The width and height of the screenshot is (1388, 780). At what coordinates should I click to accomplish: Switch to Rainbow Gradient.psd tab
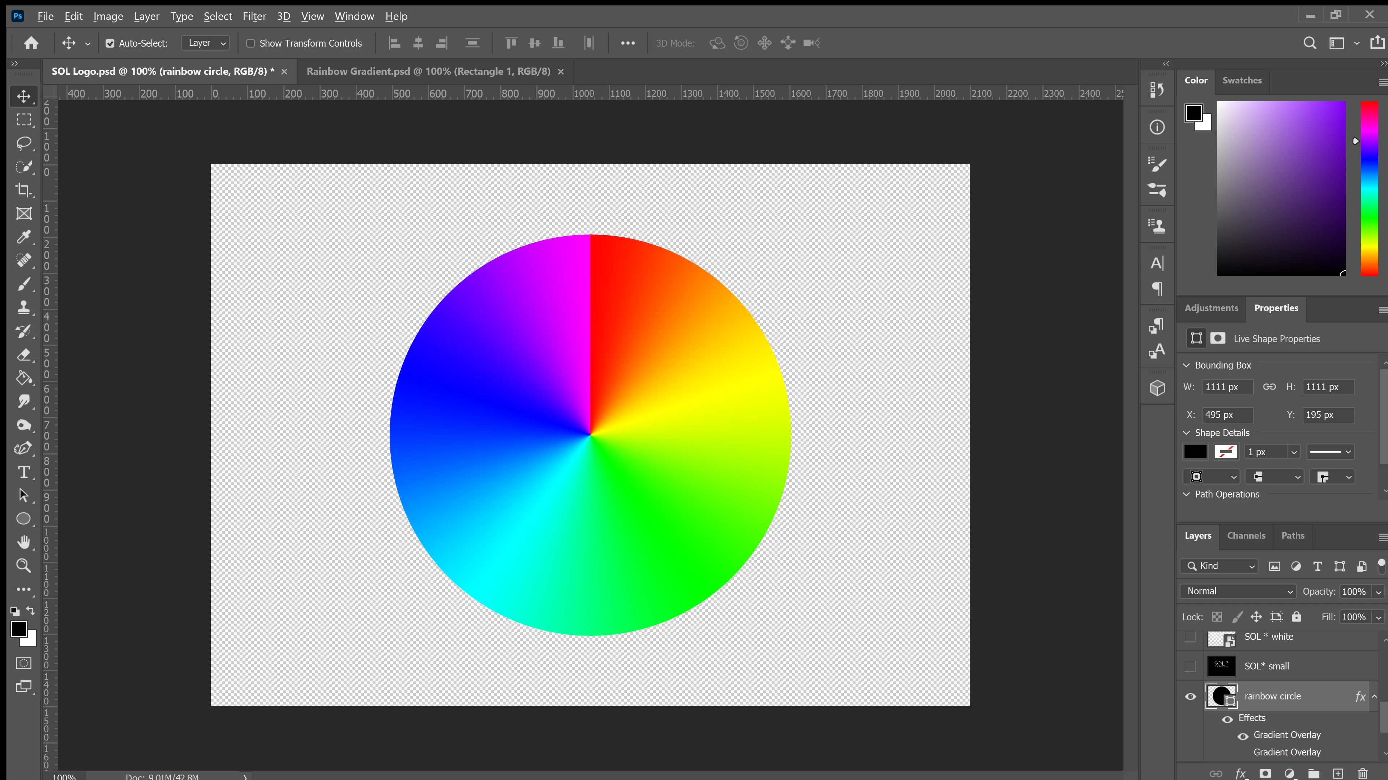coord(428,71)
